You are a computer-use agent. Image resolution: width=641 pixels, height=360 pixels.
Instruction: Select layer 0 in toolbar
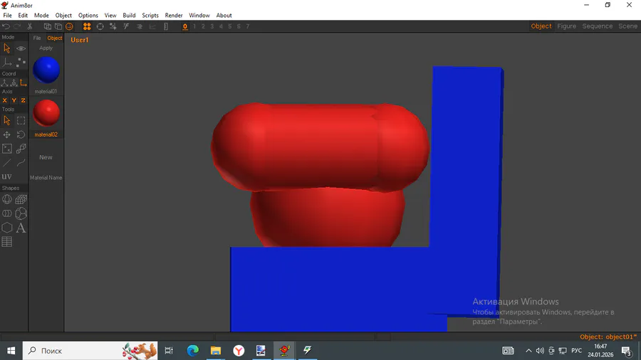(x=185, y=26)
